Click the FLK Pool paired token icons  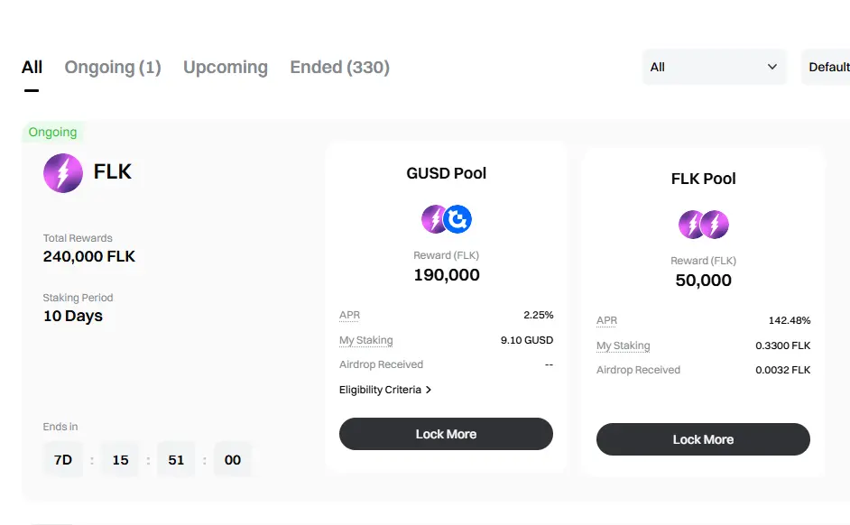pyautogui.click(x=703, y=224)
